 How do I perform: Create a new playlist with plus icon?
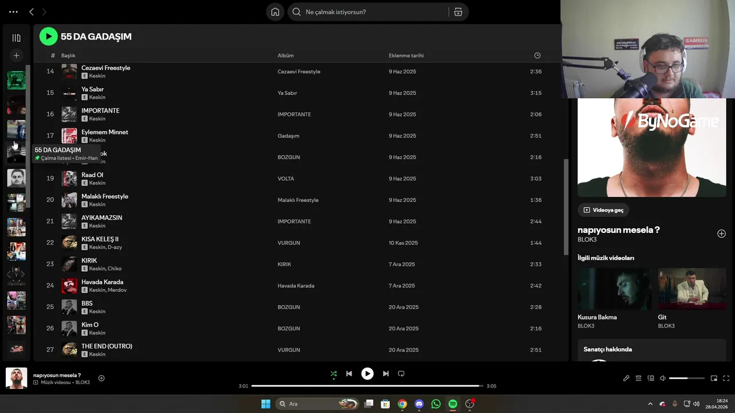pyautogui.click(x=16, y=56)
